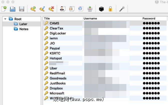Sort entries by Username column header
Screen dimensions: 168x105
coord(112,18)
